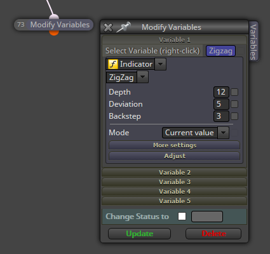Close the Modify Variables panel with X icon

tap(108, 27)
